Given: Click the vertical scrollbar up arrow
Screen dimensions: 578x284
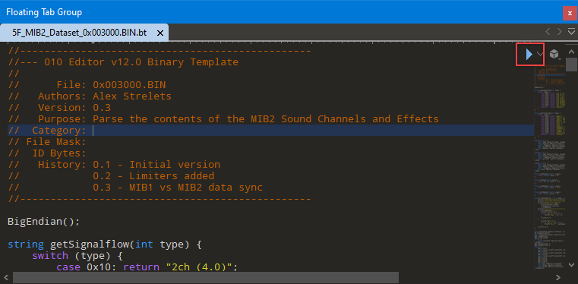Looking at the screenshot, I should click(571, 52).
